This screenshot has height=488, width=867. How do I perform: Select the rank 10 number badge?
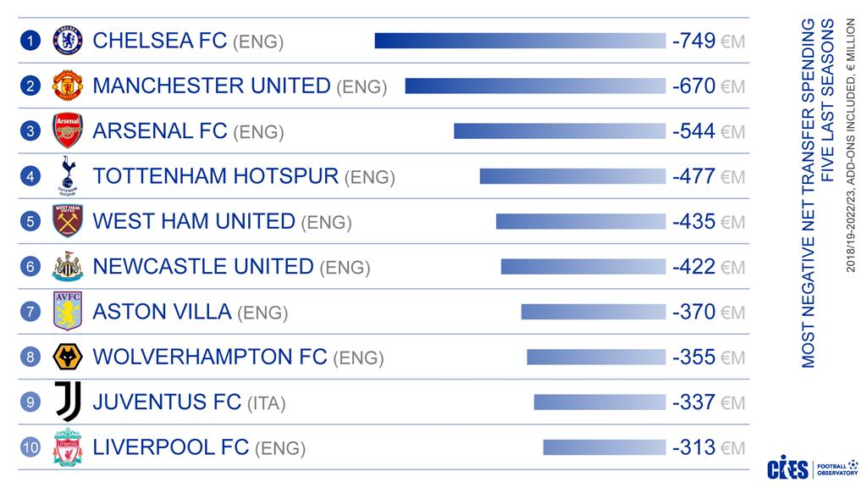click(30, 447)
